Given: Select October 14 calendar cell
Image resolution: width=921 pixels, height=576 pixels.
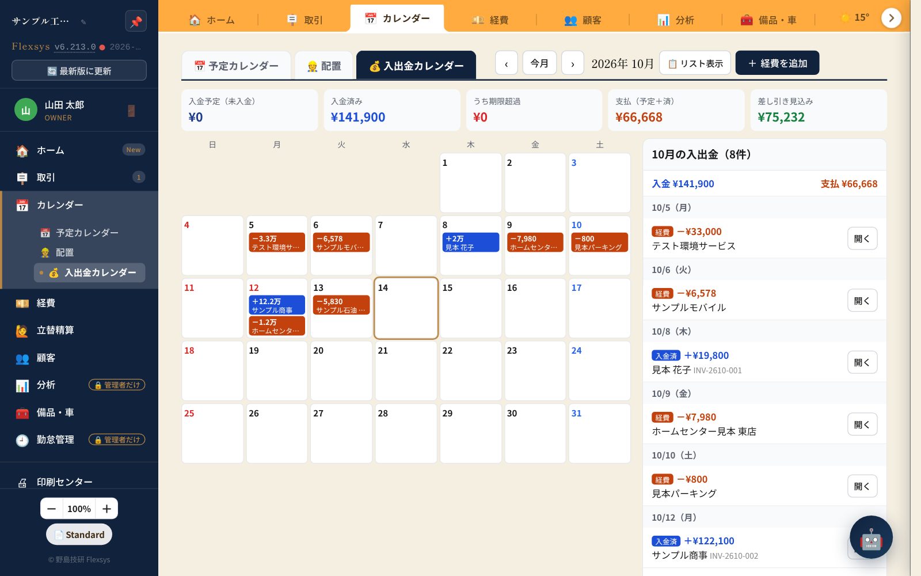Looking at the screenshot, I should click(406, 308).
